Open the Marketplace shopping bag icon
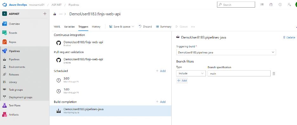The width and height of the screenshot is (297, 125). (x=271, y=5)
